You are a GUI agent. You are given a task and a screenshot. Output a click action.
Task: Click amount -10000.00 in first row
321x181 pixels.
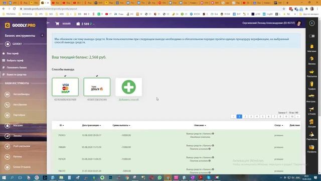(126, 135)
